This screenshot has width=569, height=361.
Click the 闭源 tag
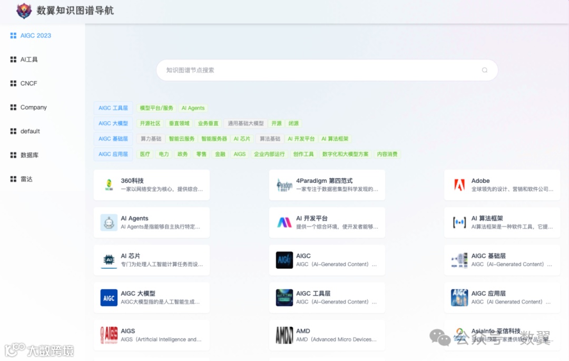(x=293, y=123)
